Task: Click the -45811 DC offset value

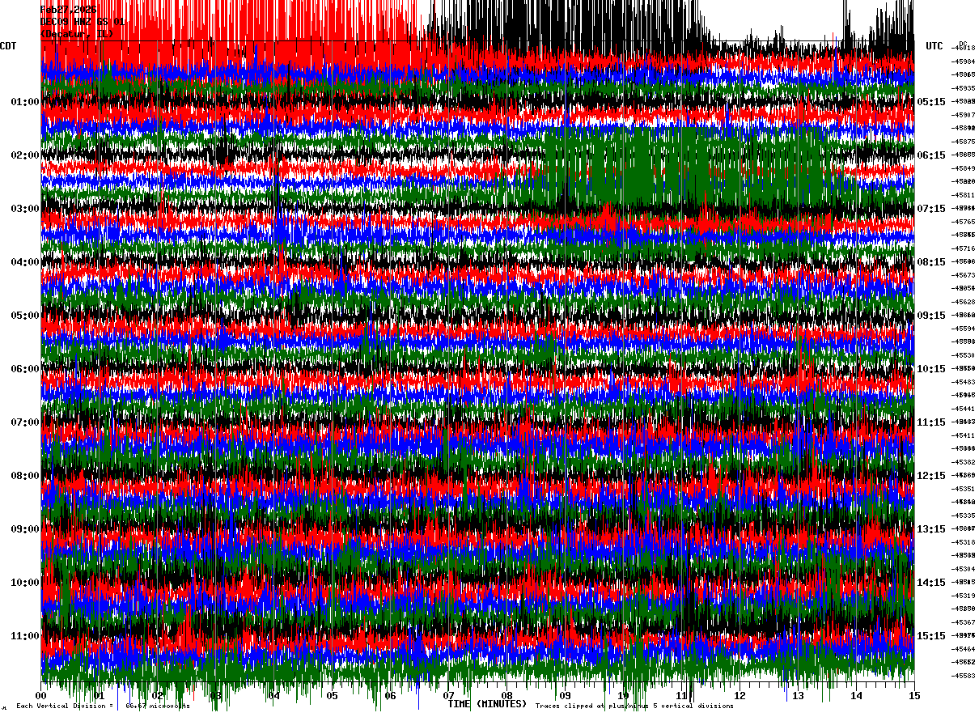Action: click(x=964, y=195)
